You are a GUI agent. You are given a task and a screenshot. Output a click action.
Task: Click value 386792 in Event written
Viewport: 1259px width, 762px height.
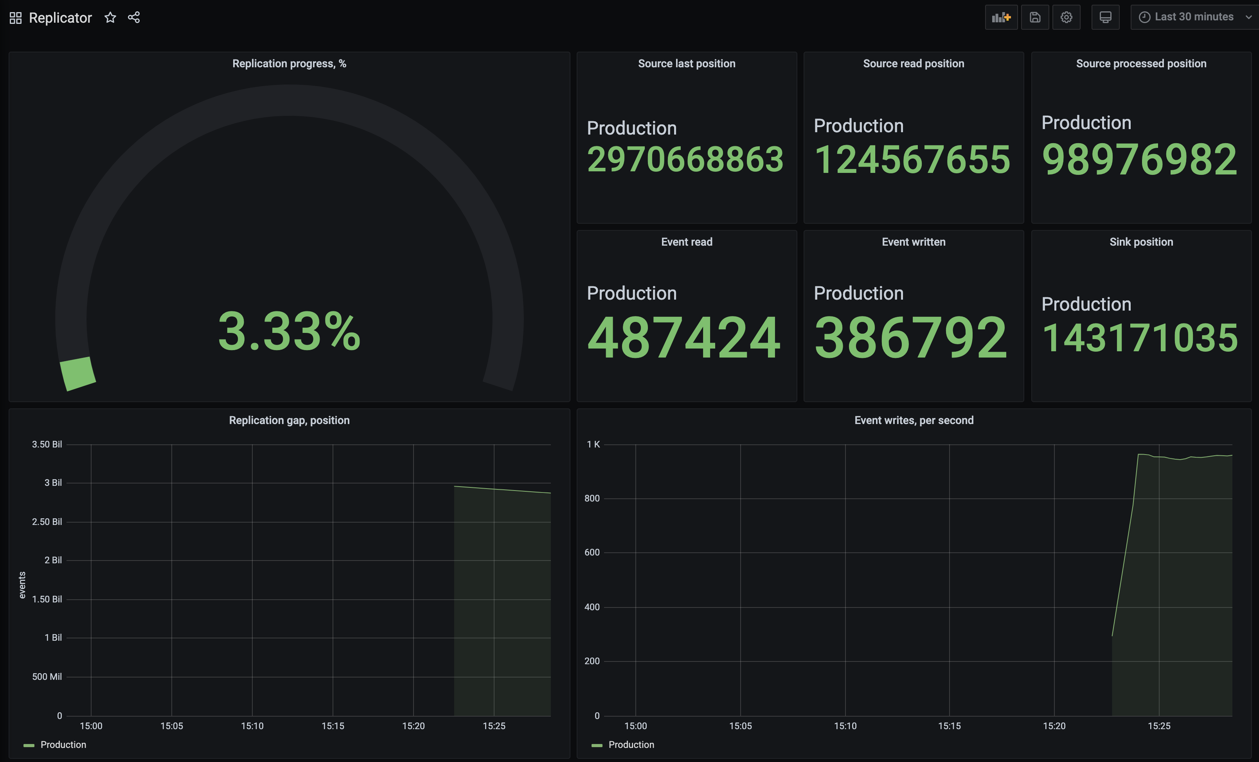tap(910, 338)
